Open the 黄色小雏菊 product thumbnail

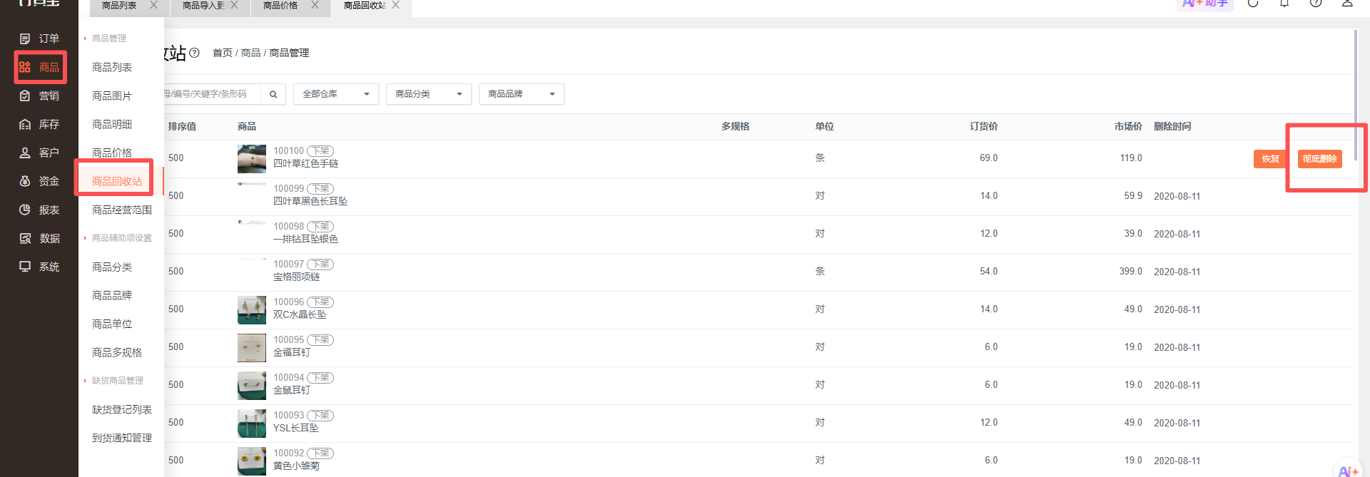coord(252,461)
